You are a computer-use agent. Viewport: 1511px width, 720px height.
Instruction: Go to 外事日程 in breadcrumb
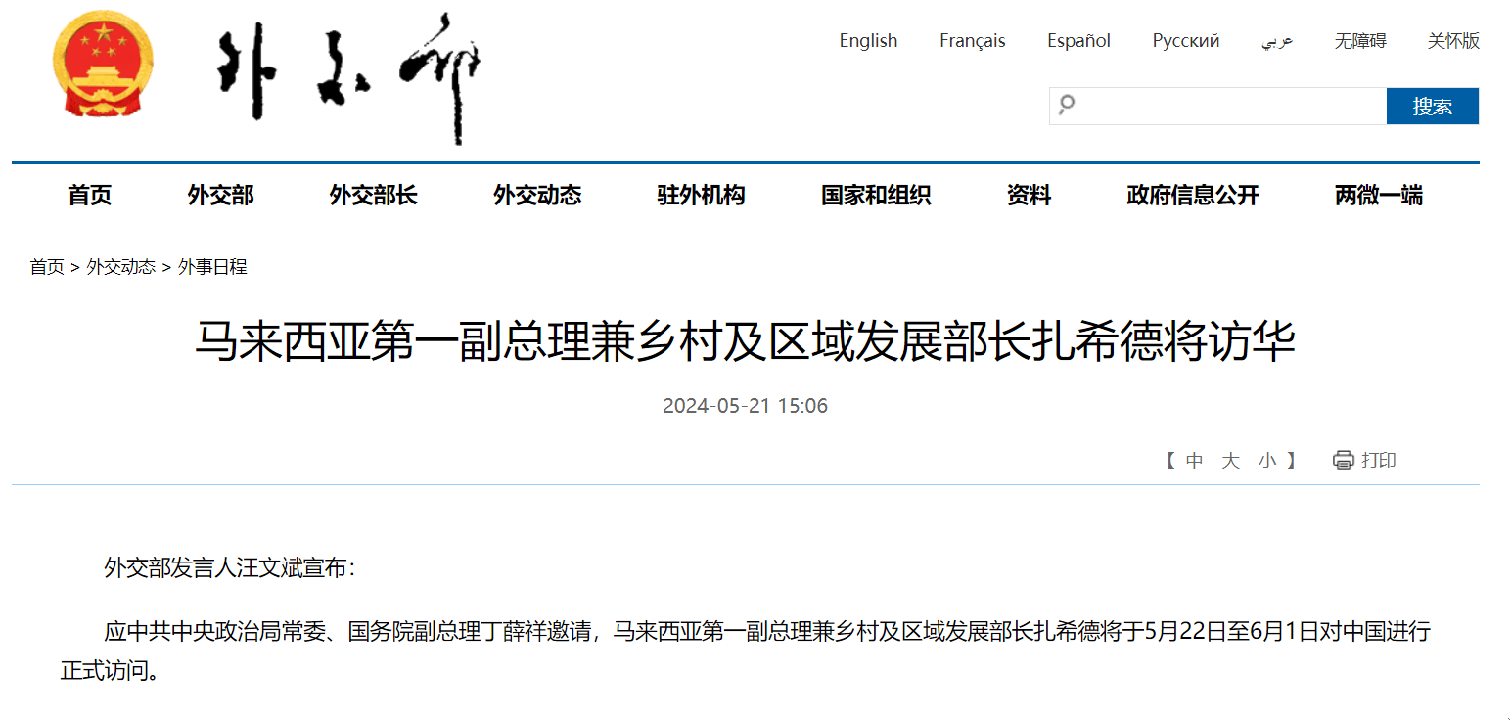click(212, 267)
